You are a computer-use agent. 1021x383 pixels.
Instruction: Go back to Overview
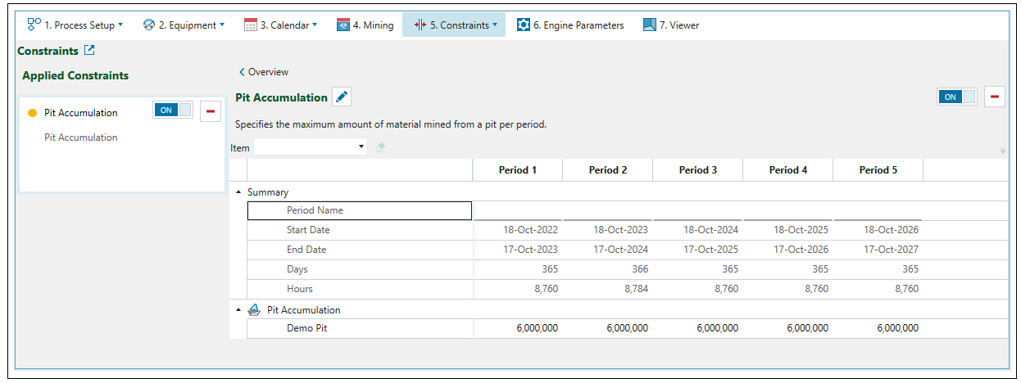pos(264,72)
